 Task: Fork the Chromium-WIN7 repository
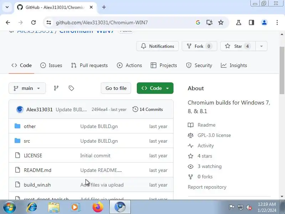(x=199, y=46)
